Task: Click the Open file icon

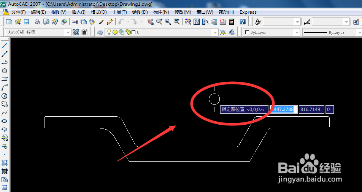Action: point(18,22)
